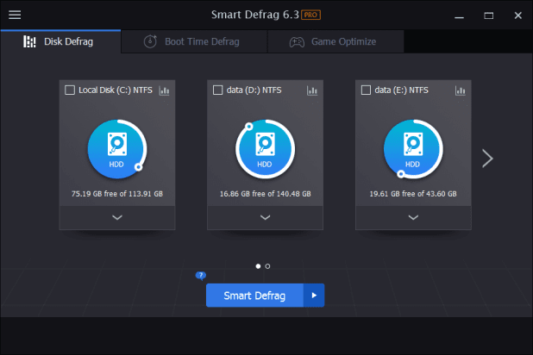Viewport: 533px width, 355px height.
Task: Show next disks with right arrow
Action: pyautogui.click(x=487, y=159)
